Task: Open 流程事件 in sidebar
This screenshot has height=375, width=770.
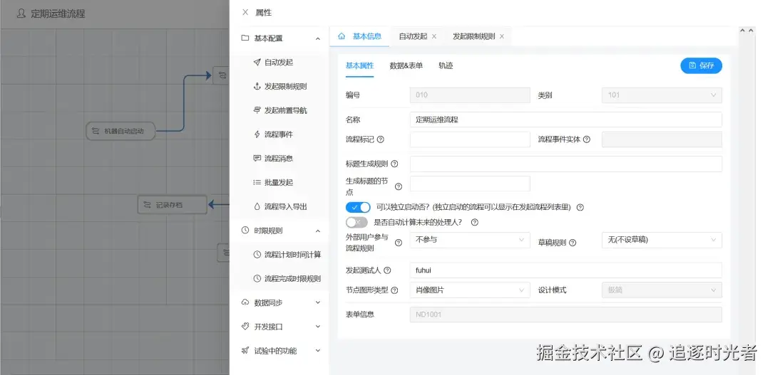Action: pyautogui.click(x=279, y=134)
